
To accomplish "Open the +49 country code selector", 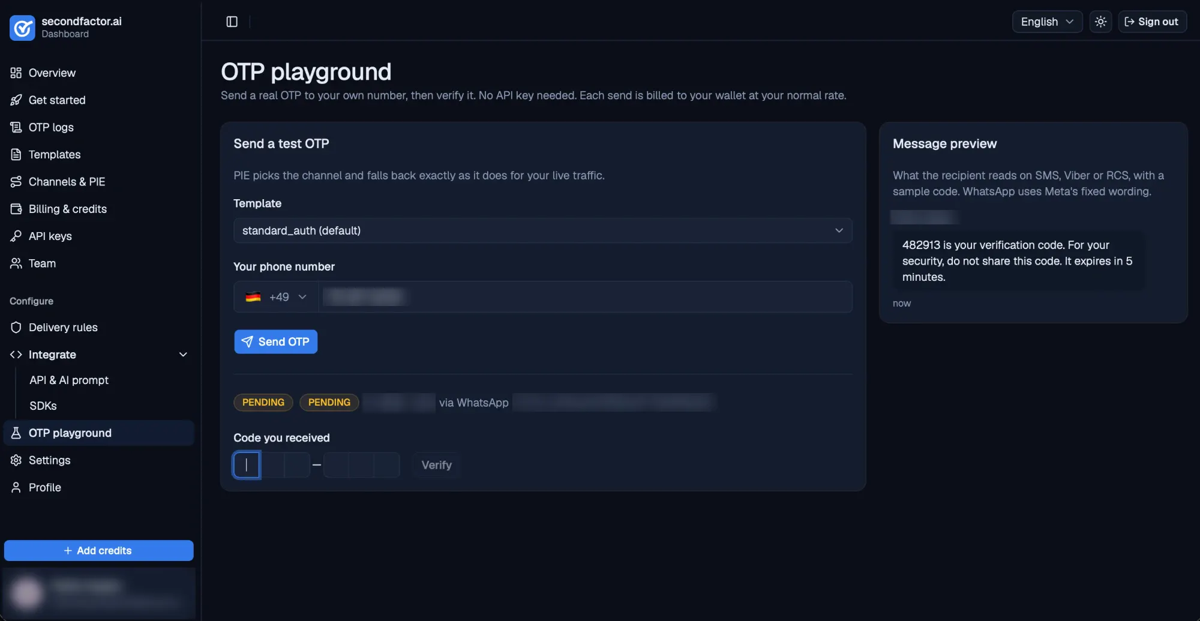I will (276, 297).
